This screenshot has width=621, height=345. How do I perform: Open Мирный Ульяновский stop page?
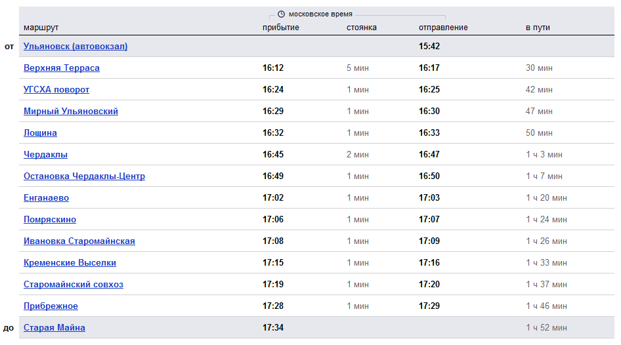coord(70,112)
